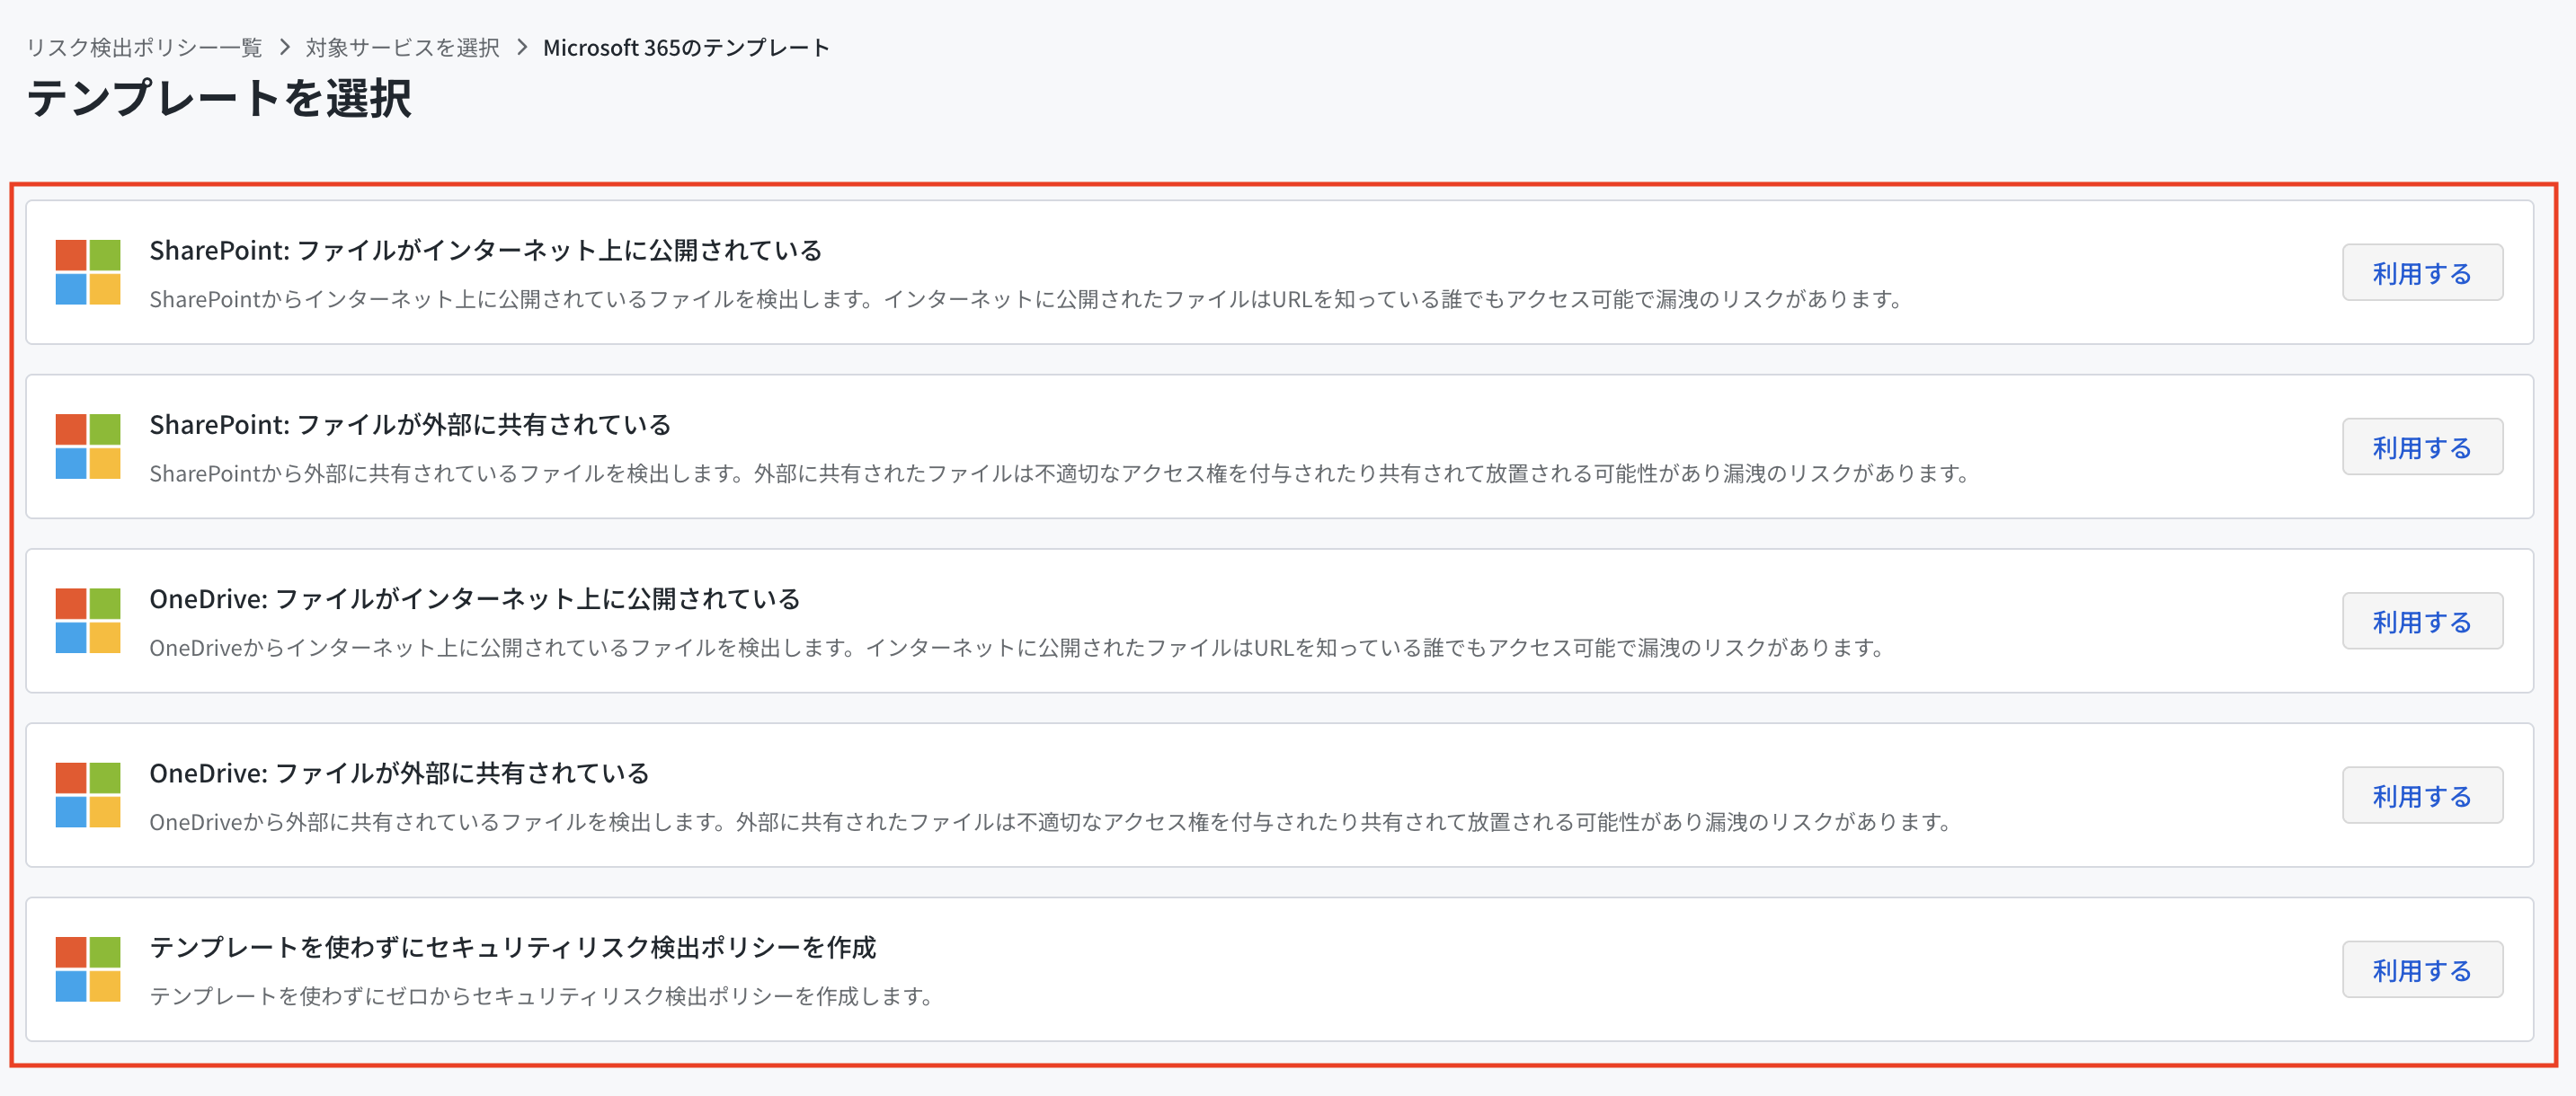Click the 'リスク検出ポリシー一覧' breadcrumb link
This screenshot has height=1096, width=2576.
[144, 48]
